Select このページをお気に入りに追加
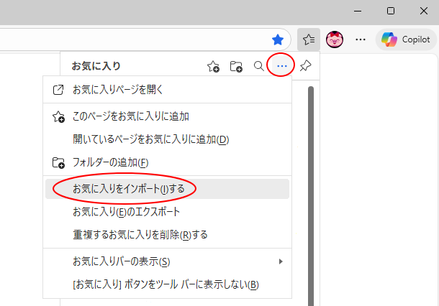 (x=167, y=116)
